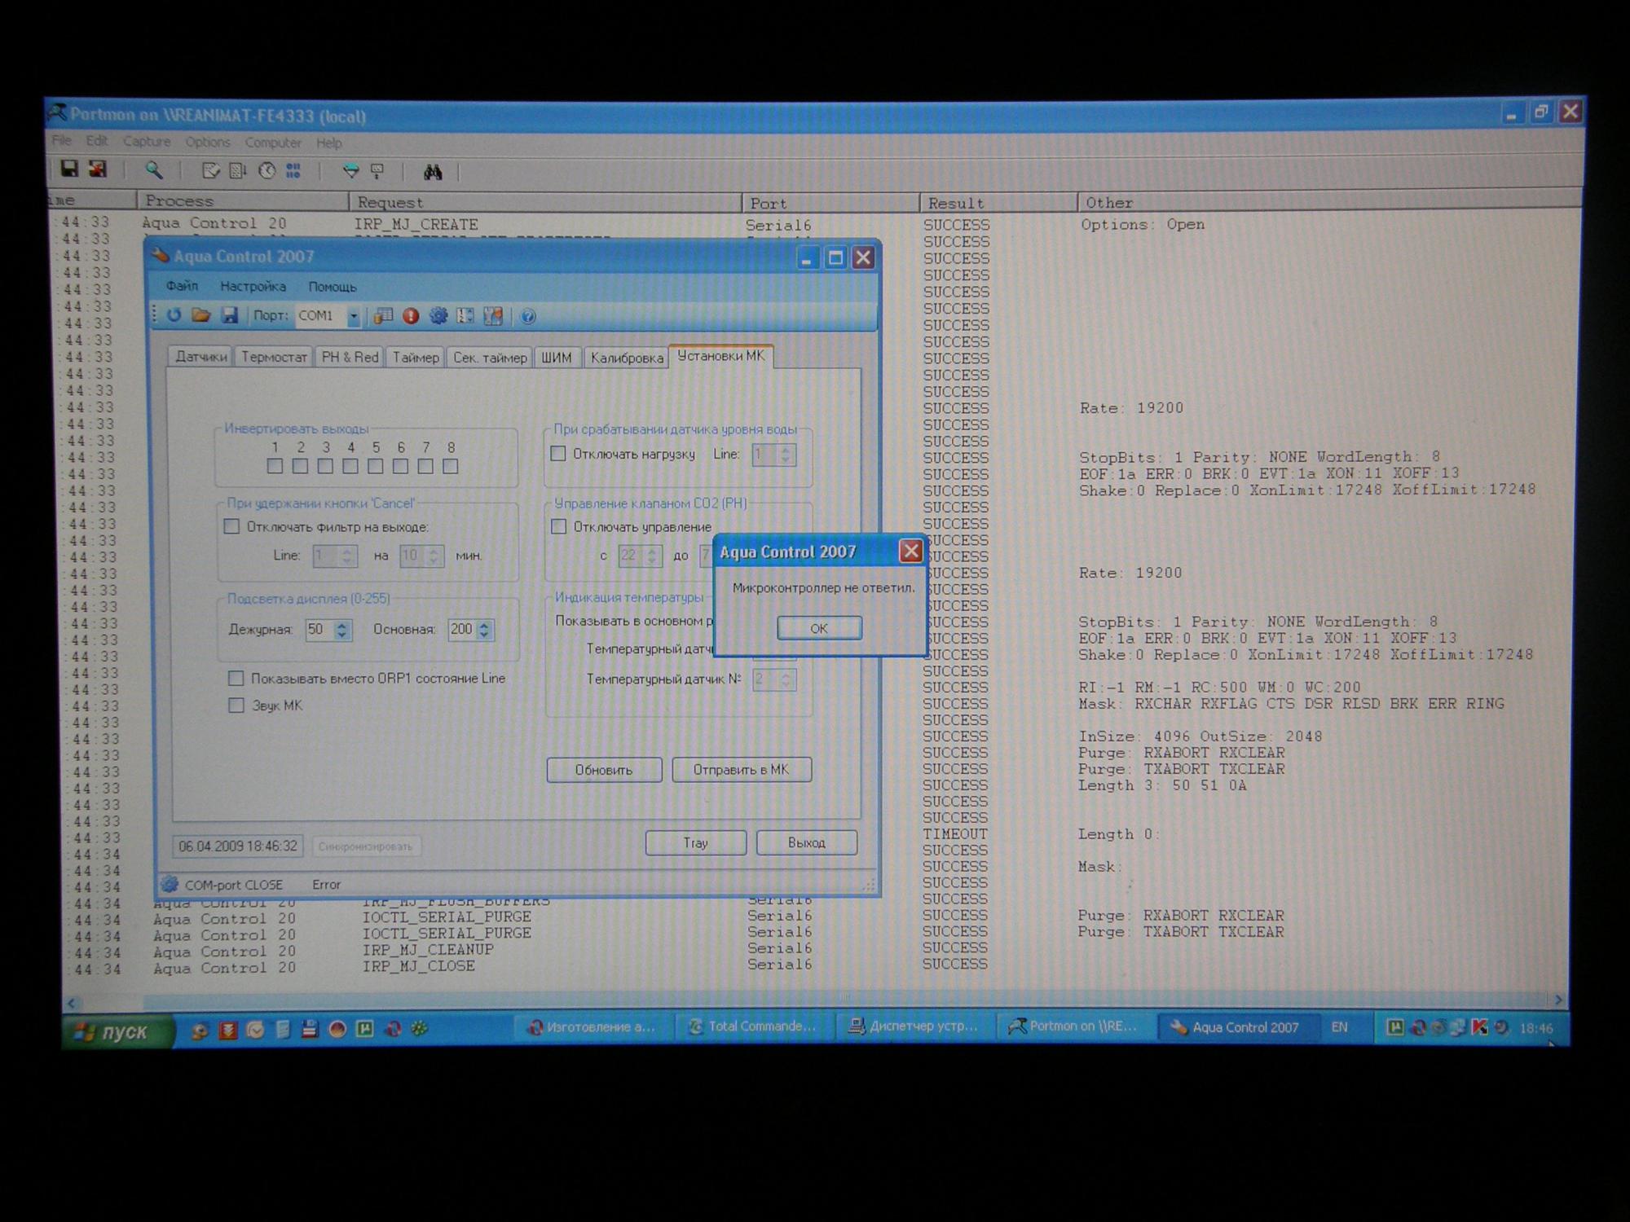1630x1222 pixels.
Task: Click the Total Commander taskbar button
Action: click(x=752, y=1026)
